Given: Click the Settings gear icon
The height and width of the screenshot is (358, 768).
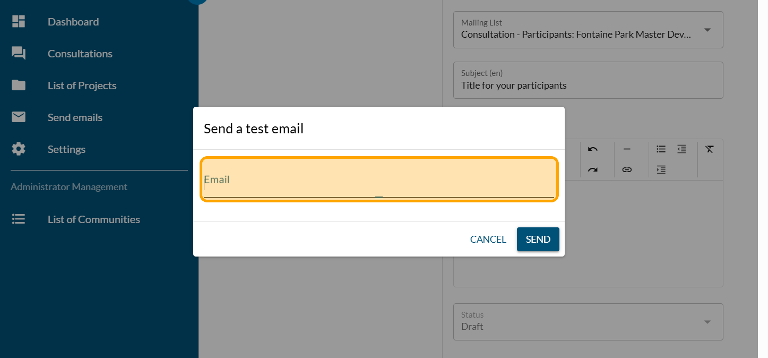Looking at the screenshot, I should click(x=19, y=149).
